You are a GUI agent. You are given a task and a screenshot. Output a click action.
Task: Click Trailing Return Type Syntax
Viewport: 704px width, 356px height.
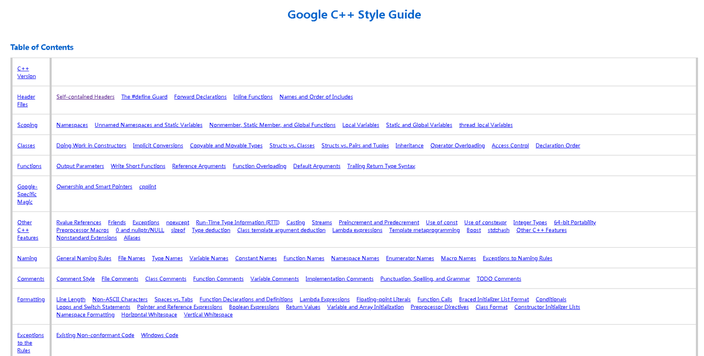pyautogui.click(x=381, y=166)
